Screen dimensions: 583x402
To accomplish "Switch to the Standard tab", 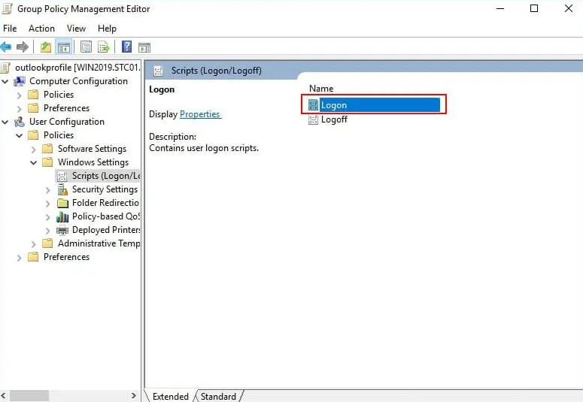I will point(218,396).
